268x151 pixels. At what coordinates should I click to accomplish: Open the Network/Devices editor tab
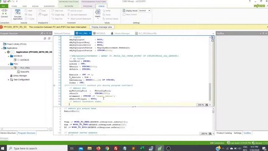point(62,34)
